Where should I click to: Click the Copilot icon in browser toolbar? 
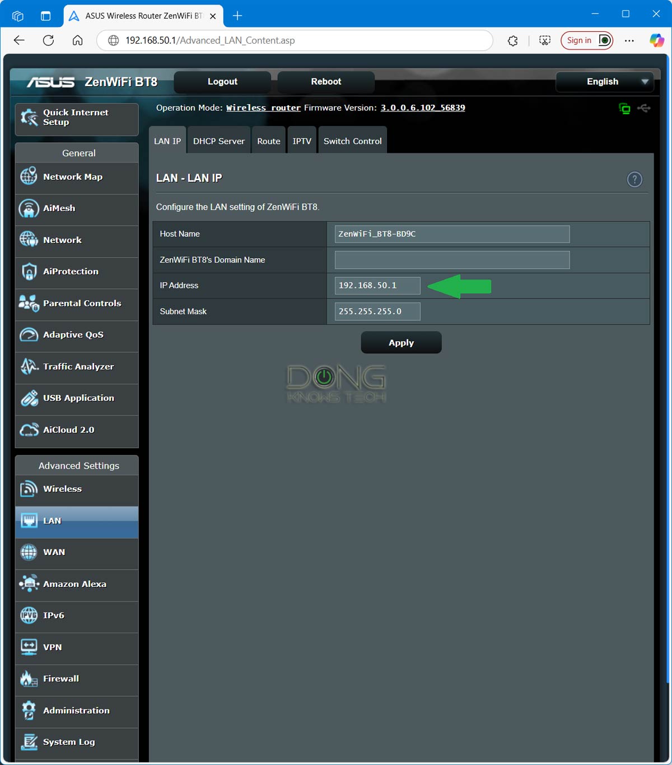656,40
